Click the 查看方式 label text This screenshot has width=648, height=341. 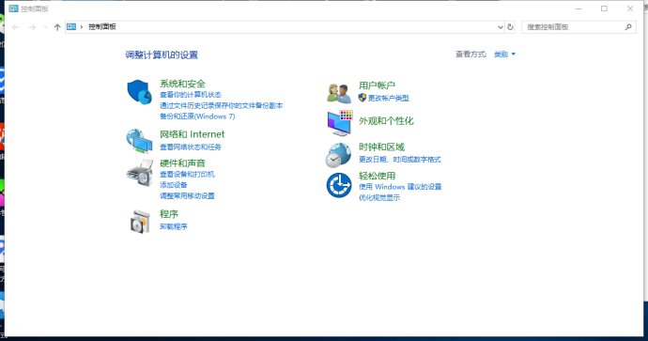[x=471, y=54]
